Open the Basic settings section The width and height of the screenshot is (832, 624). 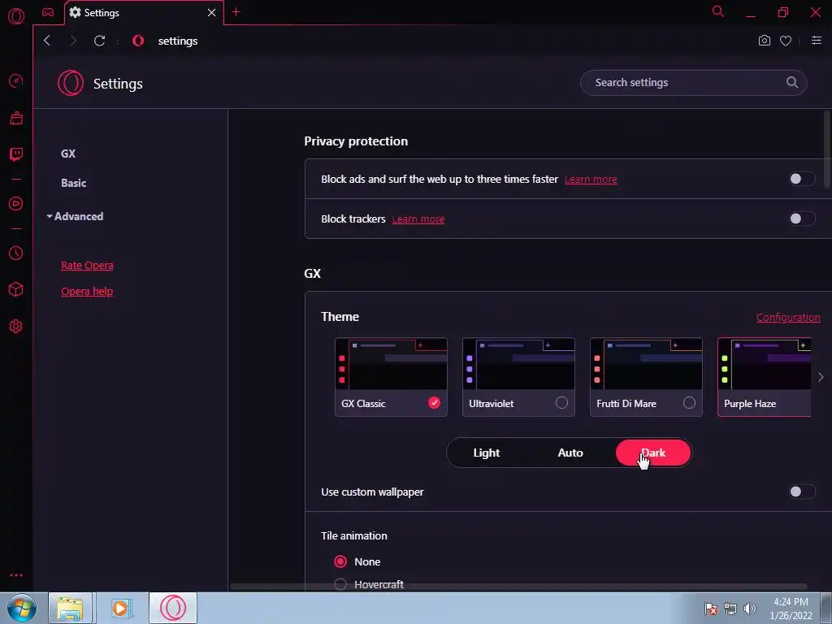click(73, 183)
